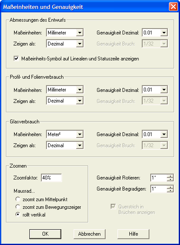This screenshot has width=180, height=245.
Task: Open Genauigkeit Dezimal dropdown in Abmessungen des Entwurfs
Action: (155, 33)
